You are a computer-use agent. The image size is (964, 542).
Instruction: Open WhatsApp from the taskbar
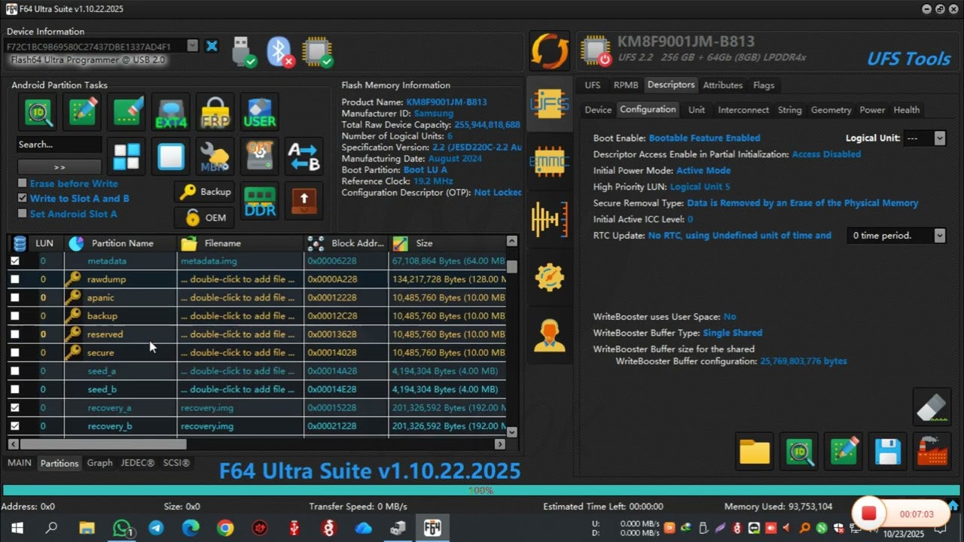122,528
